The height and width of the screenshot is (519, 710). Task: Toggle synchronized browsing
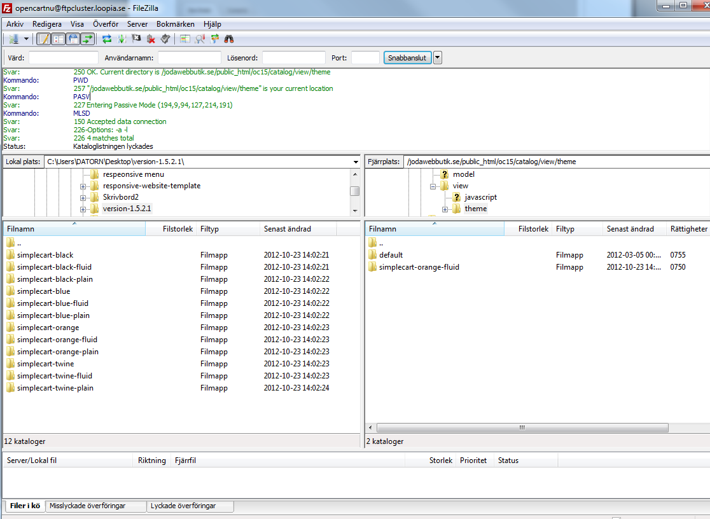(x=214, y=39)
